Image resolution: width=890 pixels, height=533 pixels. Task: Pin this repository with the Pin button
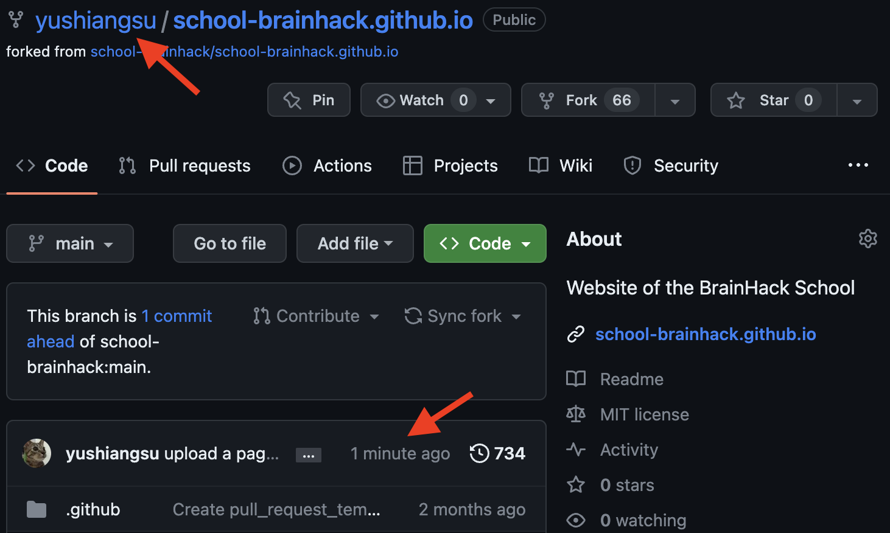click(x=309, y=100)
